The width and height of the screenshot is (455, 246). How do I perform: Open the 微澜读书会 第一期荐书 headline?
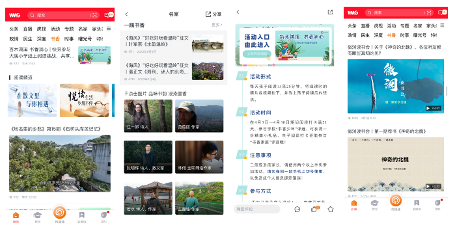(387, 131)
